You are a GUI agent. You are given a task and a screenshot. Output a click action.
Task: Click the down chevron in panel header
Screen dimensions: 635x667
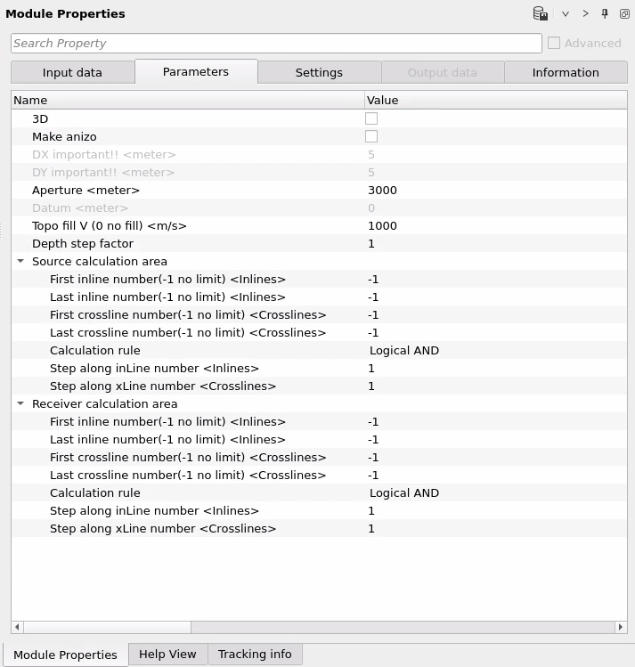pos(566,14)
